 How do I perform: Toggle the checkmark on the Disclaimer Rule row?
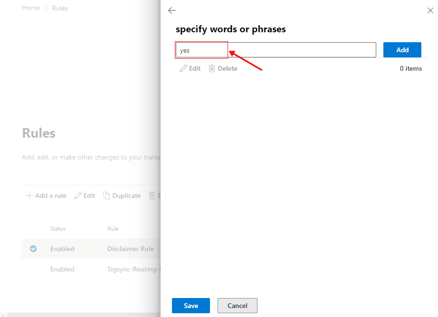34,249
